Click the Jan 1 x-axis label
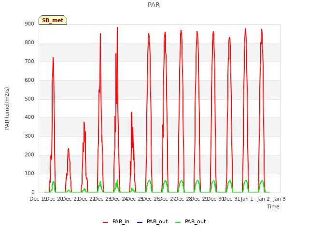Image resolution: width=309 pixels, height=231 pixels. (x=247, y=199)
